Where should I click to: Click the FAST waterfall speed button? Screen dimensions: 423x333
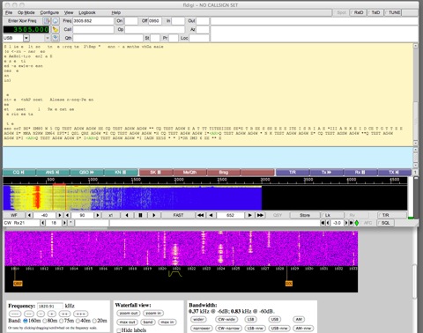(x=178, y=215)
